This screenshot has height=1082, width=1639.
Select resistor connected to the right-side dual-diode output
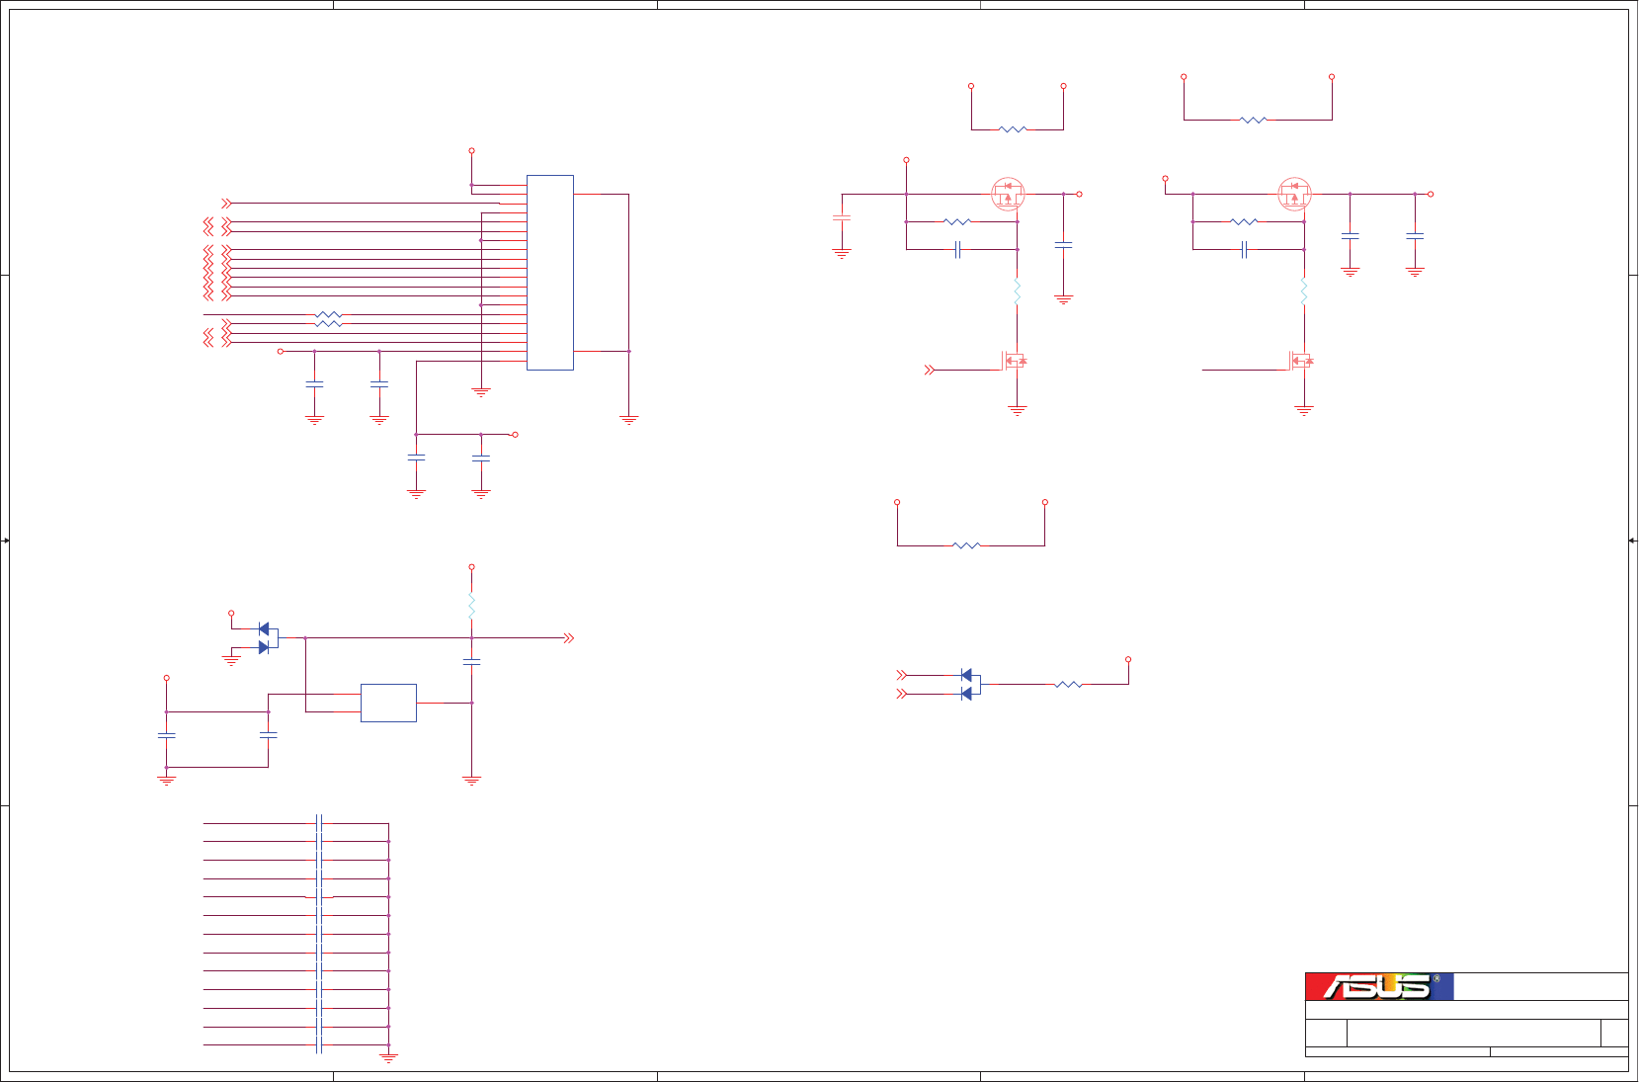pyautogui.click(x=1069, y=684)
